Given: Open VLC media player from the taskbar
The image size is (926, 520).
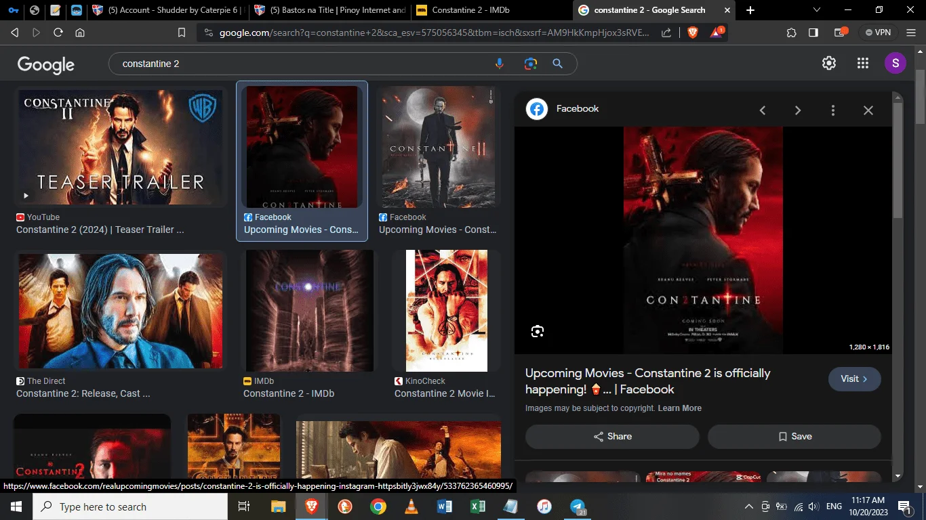Looking at the screenshot, I should coord(411,506).
